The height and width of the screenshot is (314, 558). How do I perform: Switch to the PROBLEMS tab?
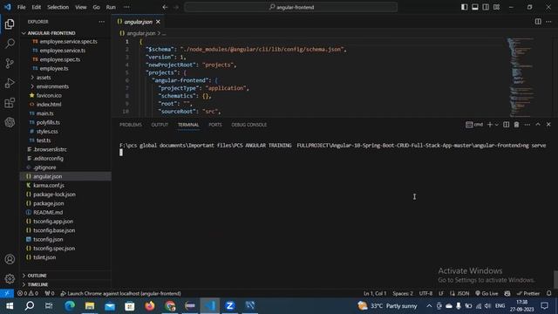coord(131,125)
